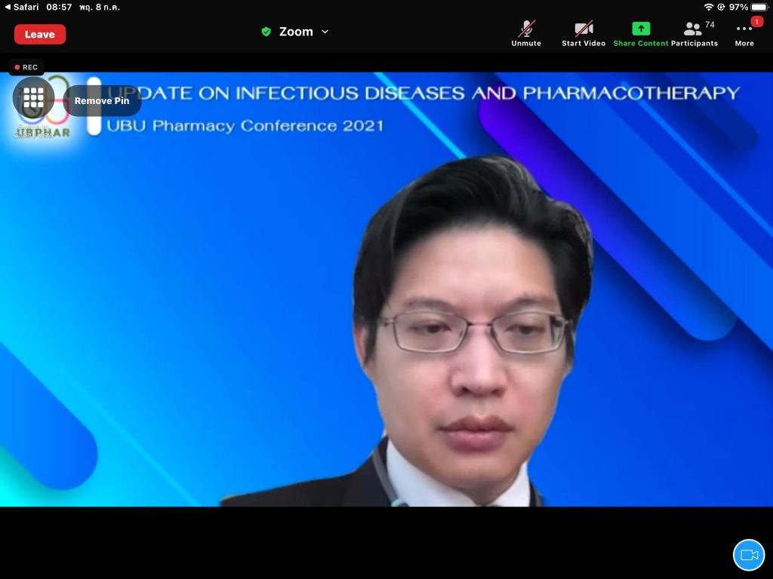Click the 74 participants count
This screenshot has height=579, width=773.
click(710, 25)
